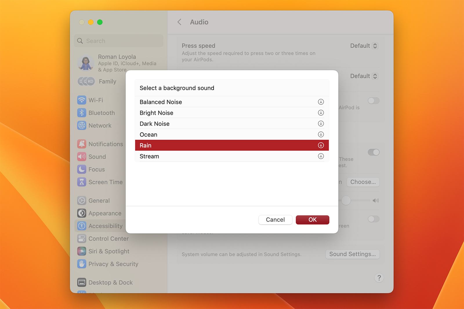Viewport: 464px width, 309px height.
Task: Click the Focus moon icon
Action: 82,169
